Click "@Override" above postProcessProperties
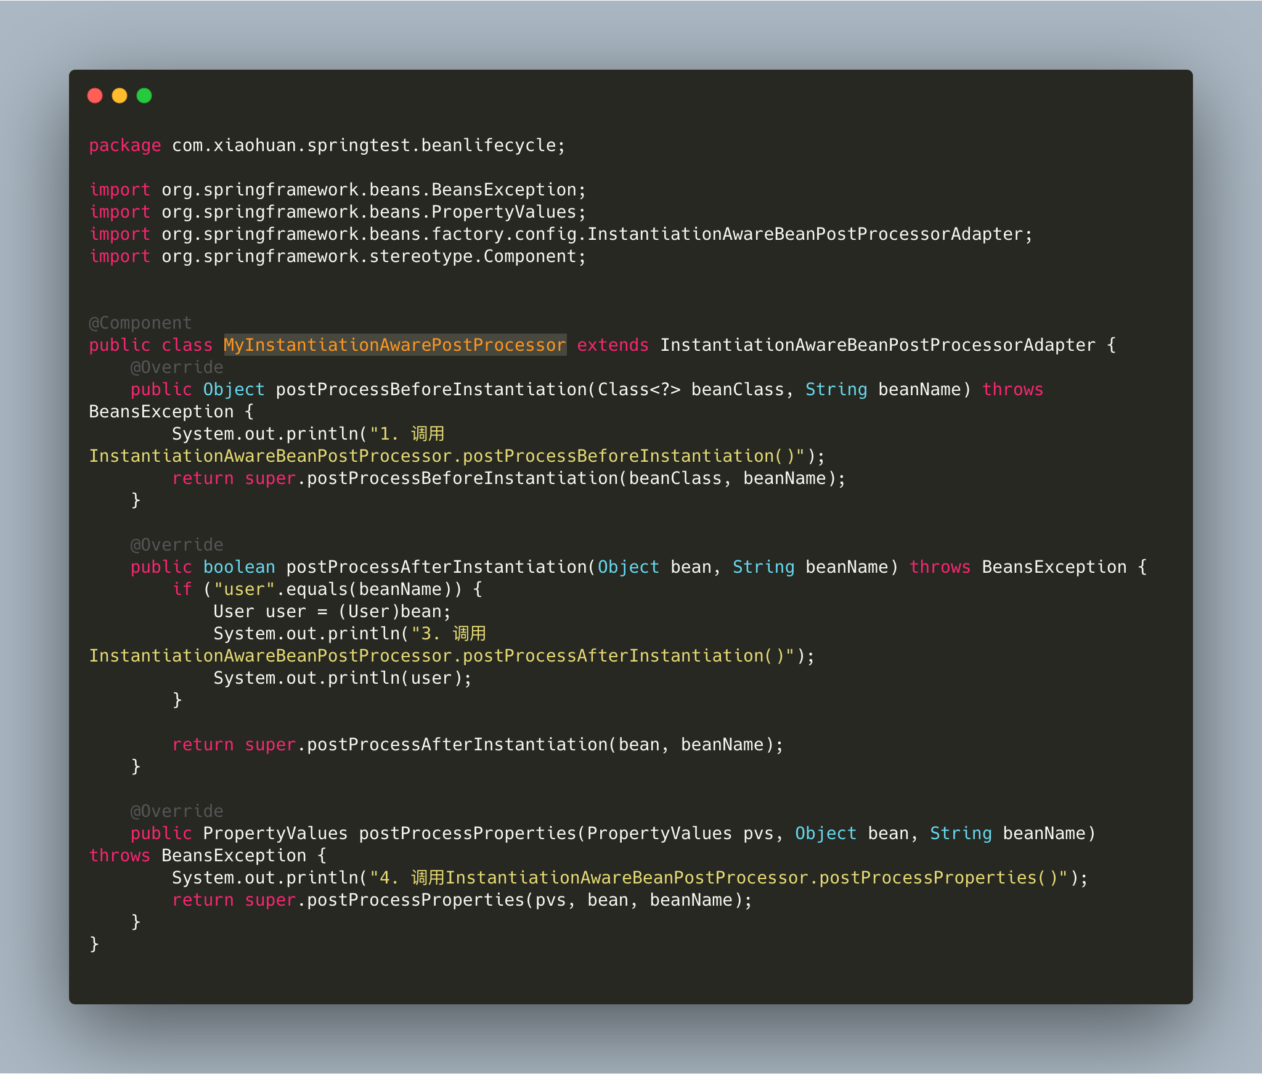 pyautogui.click(x=177, y=811)
